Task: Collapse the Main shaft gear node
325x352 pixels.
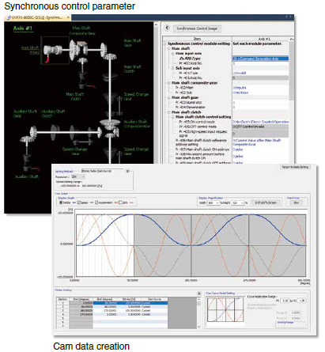Action: (x=169, y=97)
